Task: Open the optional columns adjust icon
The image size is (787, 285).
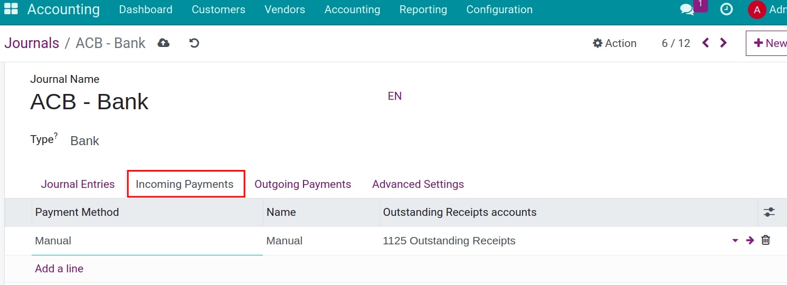Action: [x=769, y=212]
